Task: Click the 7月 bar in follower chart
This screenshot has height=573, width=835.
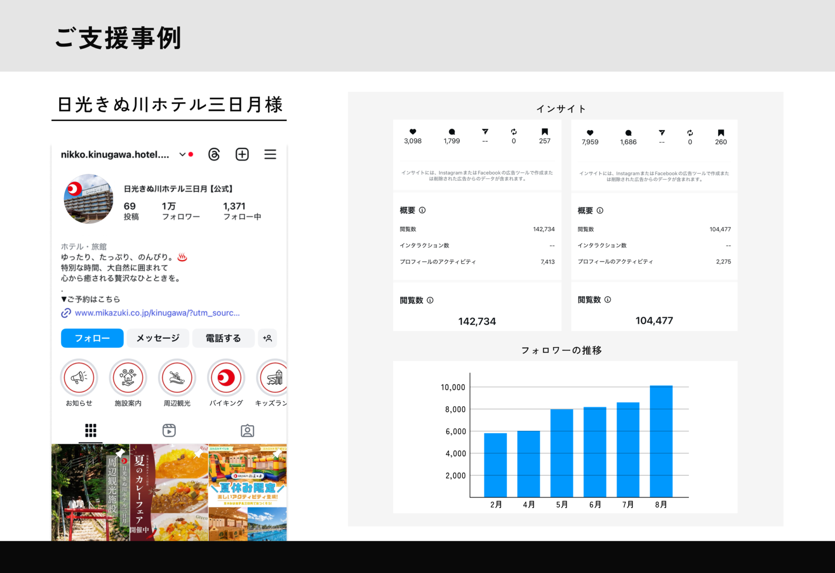Action: coord(628,450)
